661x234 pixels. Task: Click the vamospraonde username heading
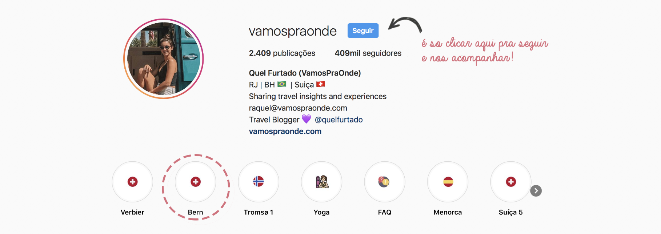(x=293, y=31)
